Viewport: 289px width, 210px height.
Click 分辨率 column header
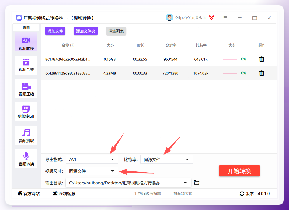point(171,45)
